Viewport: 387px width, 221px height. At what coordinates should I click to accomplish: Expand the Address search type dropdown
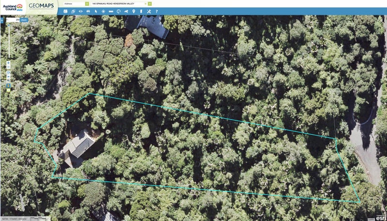(x=87, y=4)
